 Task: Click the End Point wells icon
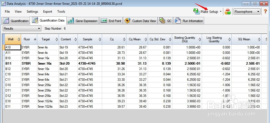tap(104, 21)
